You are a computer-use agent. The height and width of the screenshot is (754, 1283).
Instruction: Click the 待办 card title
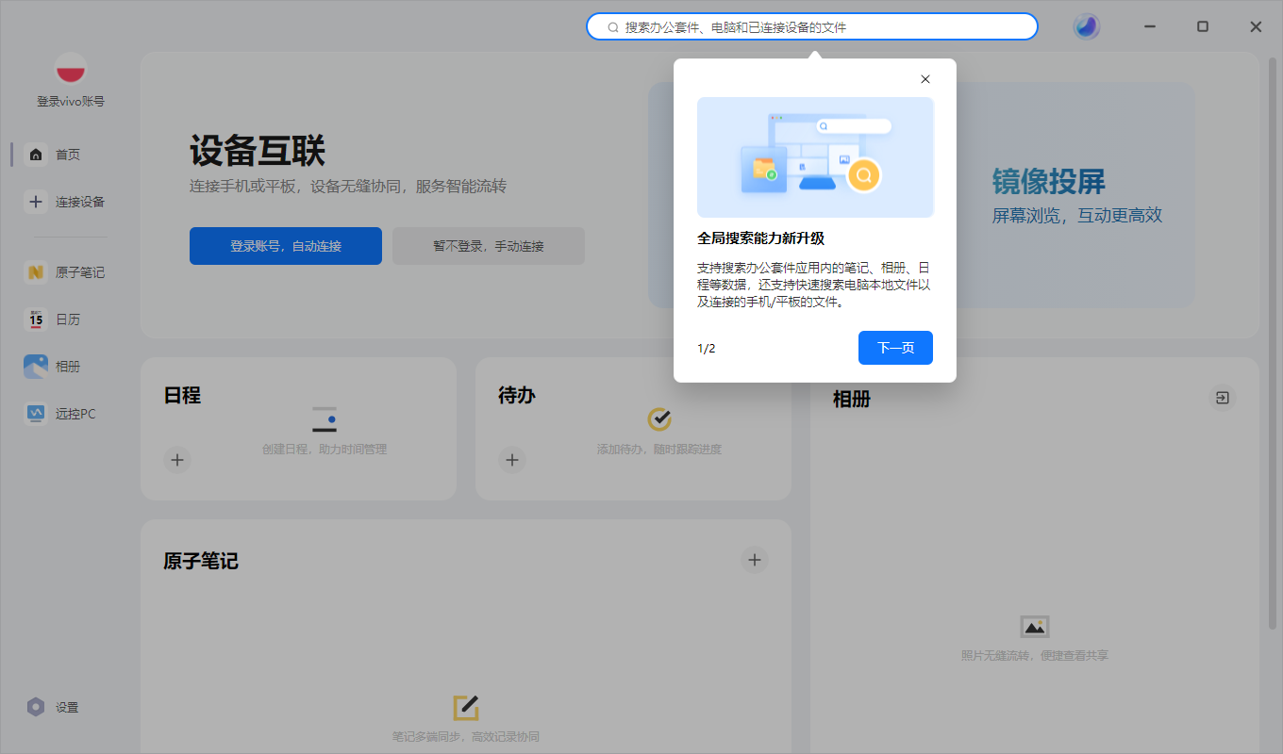pos(517,395)
